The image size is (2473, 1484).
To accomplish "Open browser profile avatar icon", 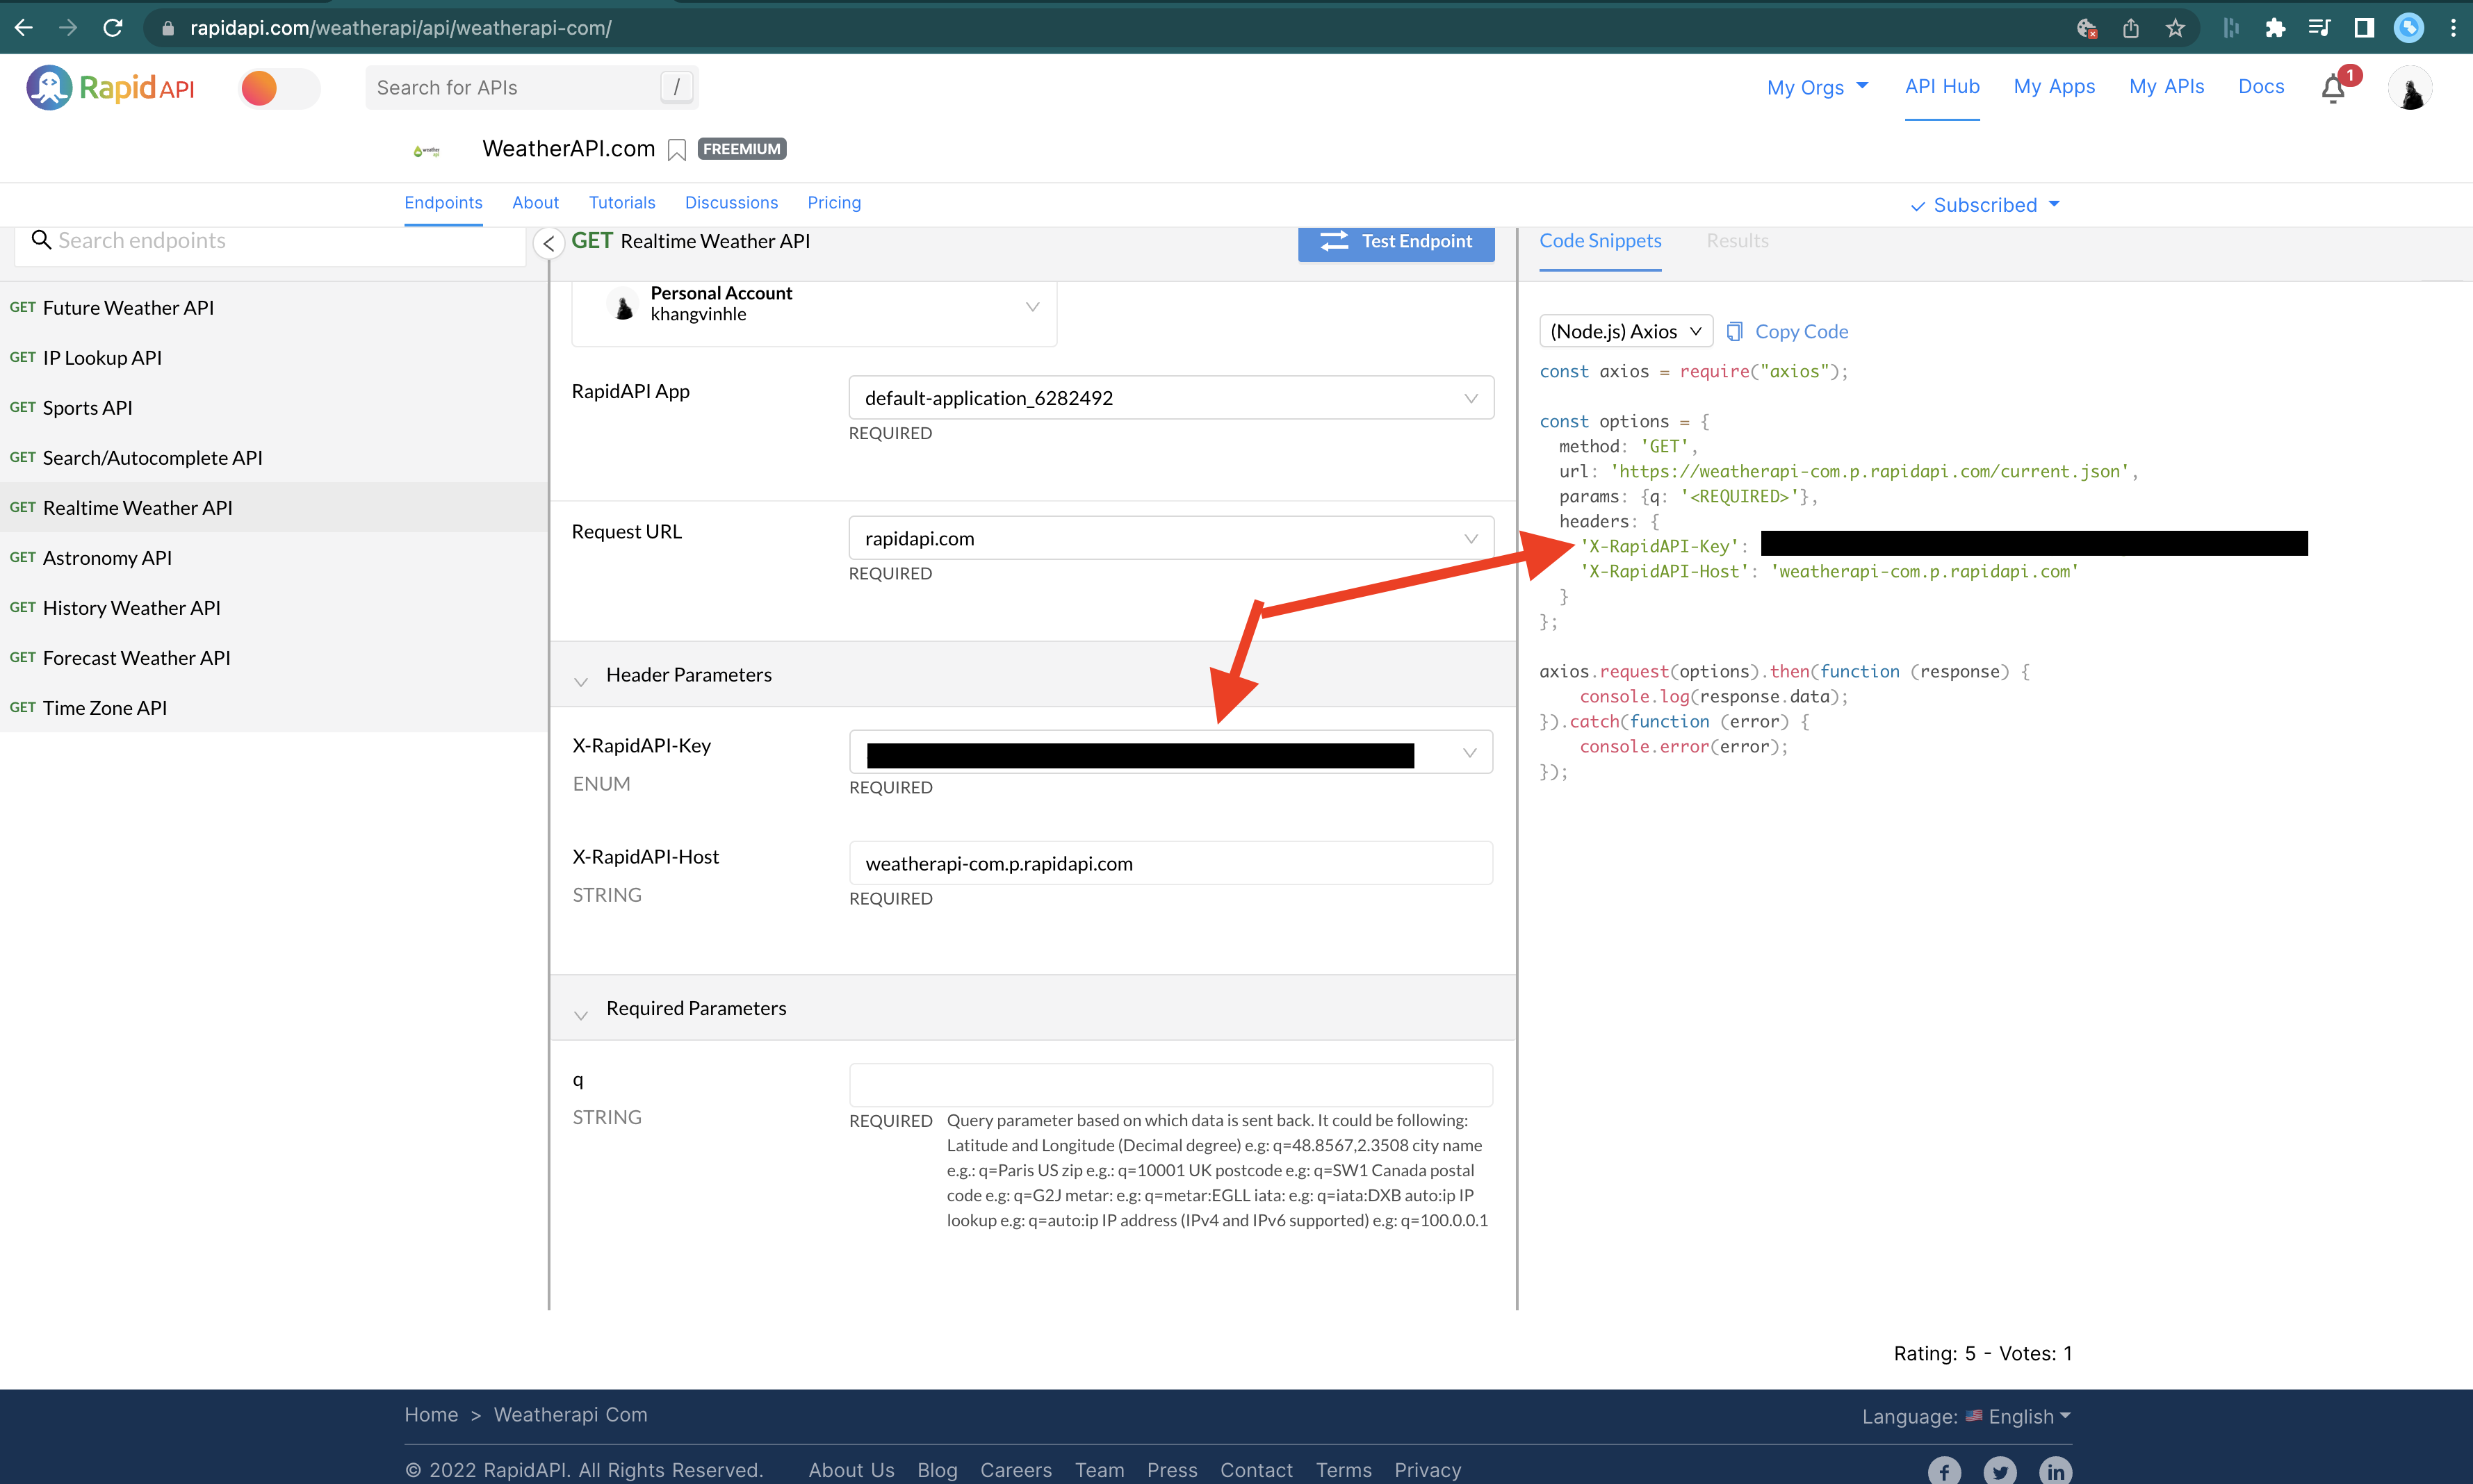I will (2409, 28).
